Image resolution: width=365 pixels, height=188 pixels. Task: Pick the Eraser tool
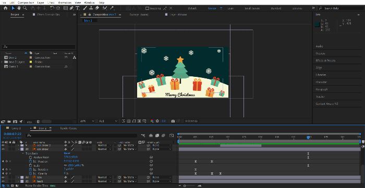97,8
